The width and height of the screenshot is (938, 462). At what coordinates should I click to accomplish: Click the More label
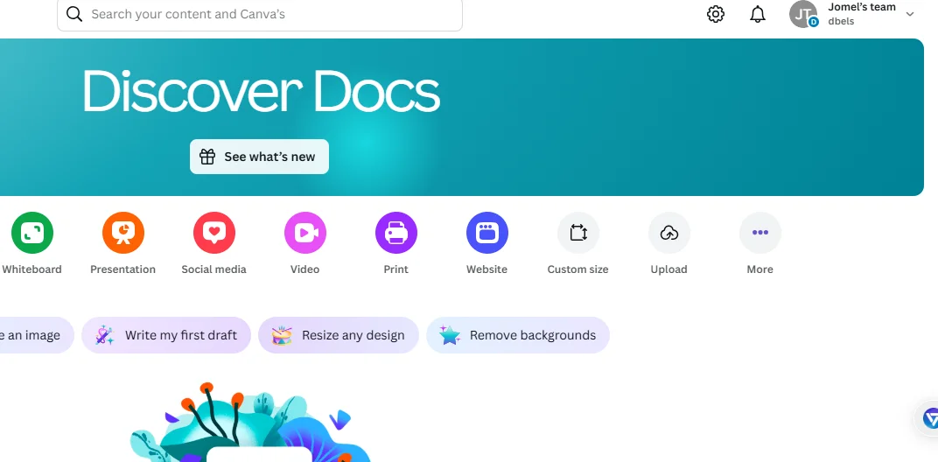pos(759,269)
